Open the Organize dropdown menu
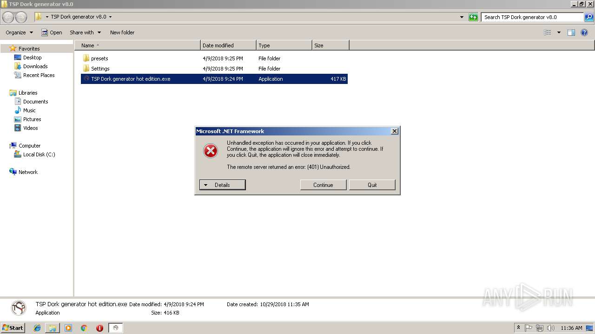595x334 pixels. click(19, 32)
